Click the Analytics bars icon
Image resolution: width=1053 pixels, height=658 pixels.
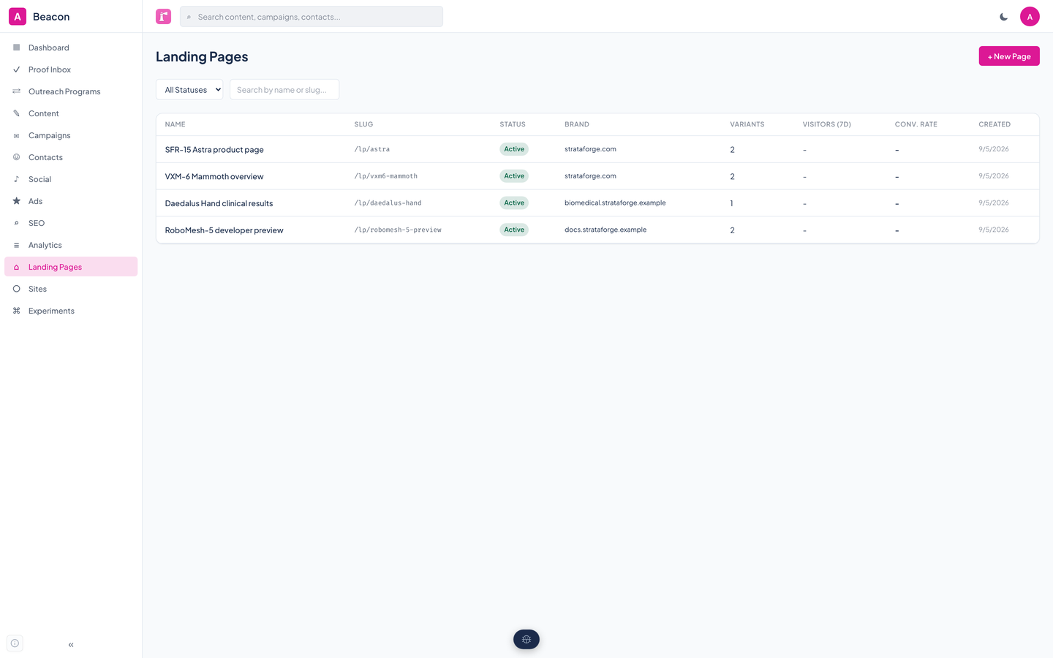coord(16,245)
